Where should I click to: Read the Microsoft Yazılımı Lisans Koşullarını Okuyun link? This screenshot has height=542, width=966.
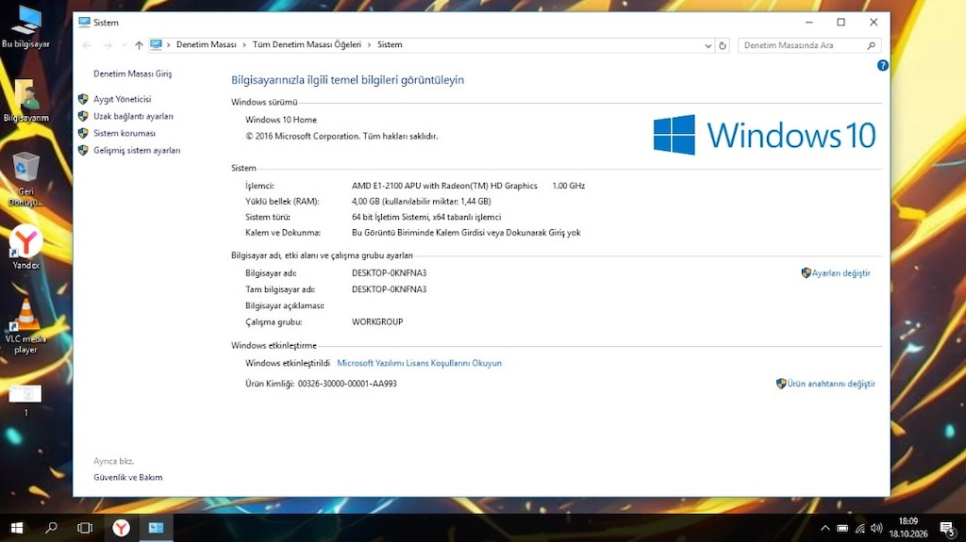(x=419, y=364)
